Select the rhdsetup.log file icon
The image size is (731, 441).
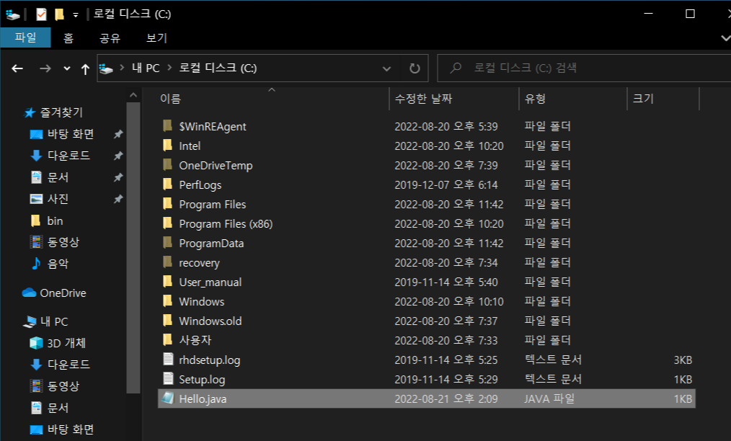(168, 360)
